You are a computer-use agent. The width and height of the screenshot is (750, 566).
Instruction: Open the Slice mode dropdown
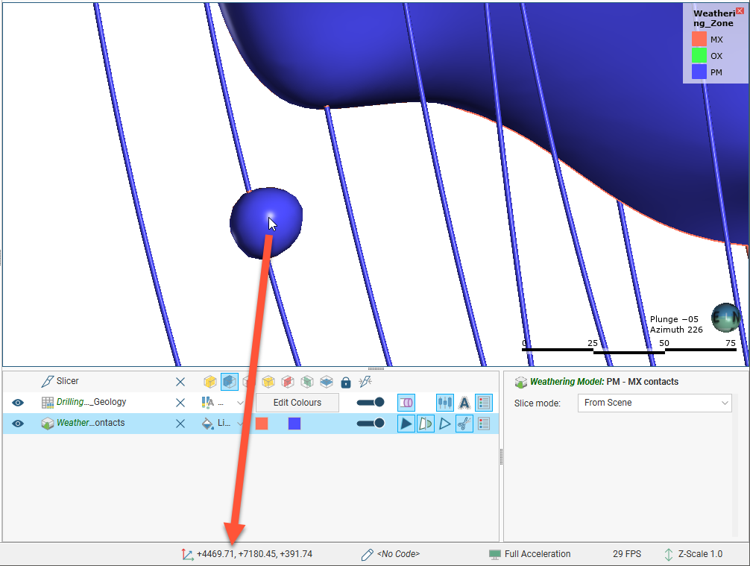pyautogui.click(x=654, y=403)
